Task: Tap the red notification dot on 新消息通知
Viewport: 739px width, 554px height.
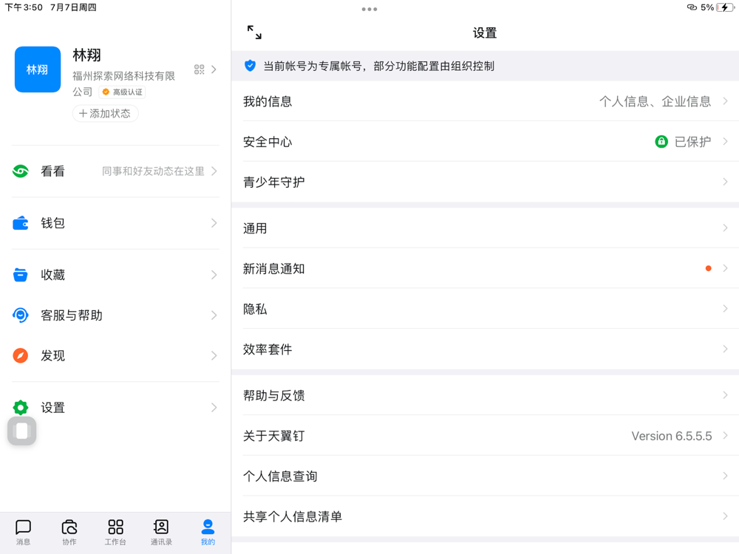Action: (x=708, y=269)
